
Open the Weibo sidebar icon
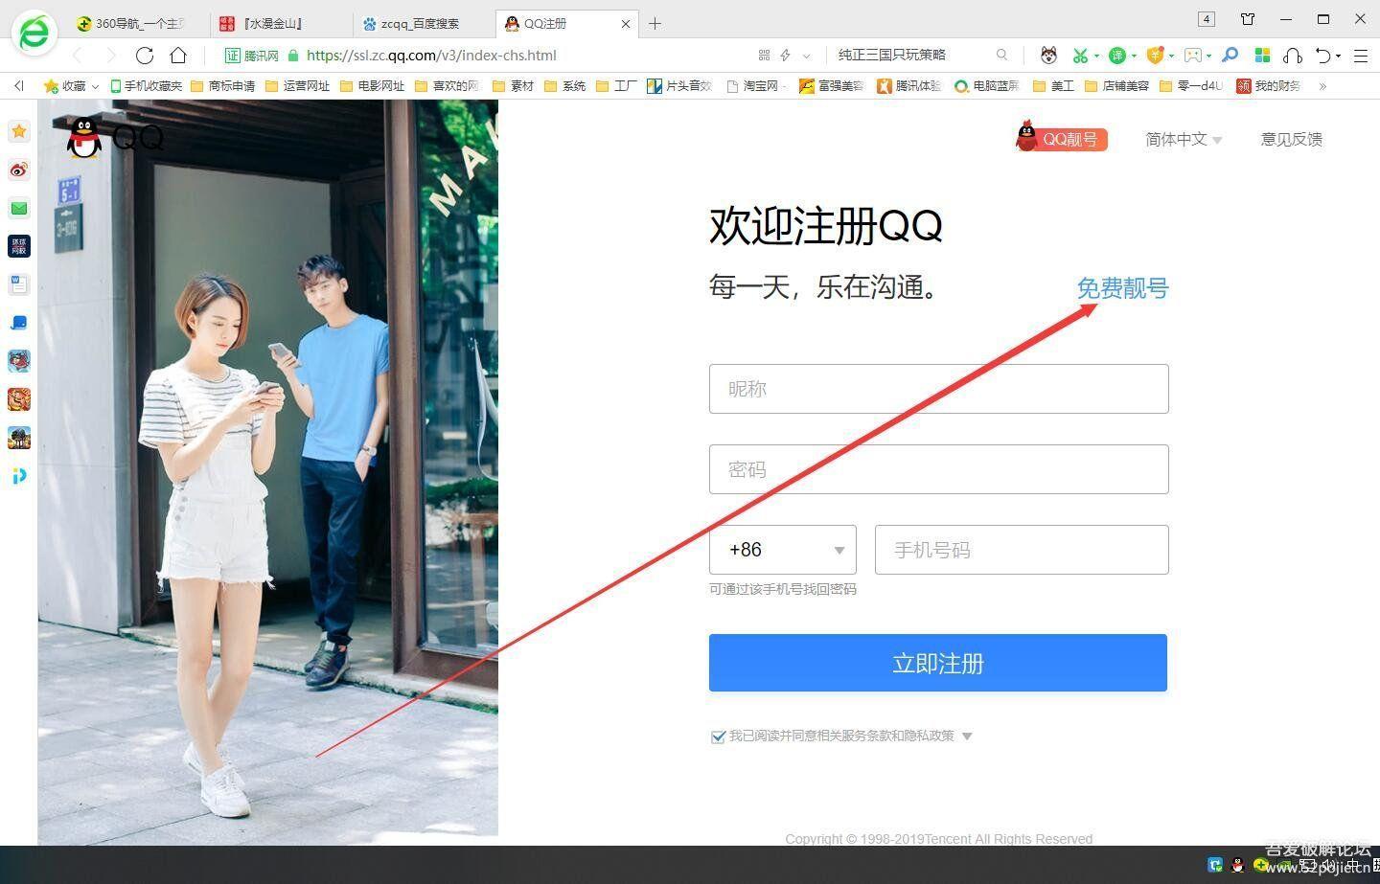[19, 170]
